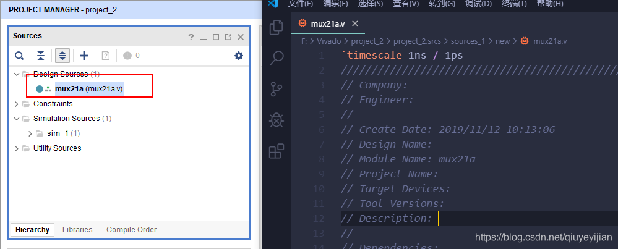Select the Constraints tree item

[53, 104]
